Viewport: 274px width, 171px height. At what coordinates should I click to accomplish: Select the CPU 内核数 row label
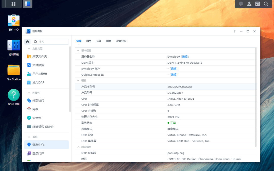[89, 111]
